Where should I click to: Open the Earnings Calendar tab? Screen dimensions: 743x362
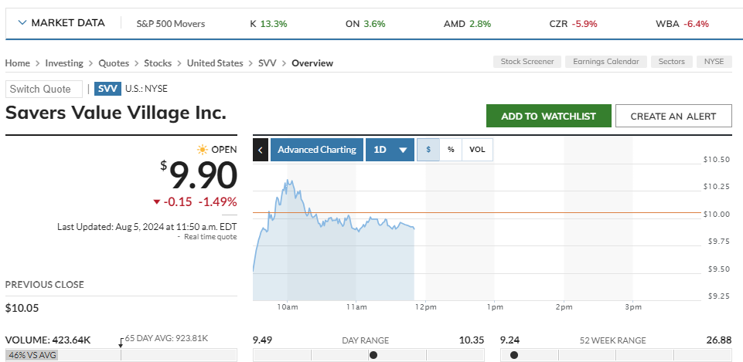(606, 62)
